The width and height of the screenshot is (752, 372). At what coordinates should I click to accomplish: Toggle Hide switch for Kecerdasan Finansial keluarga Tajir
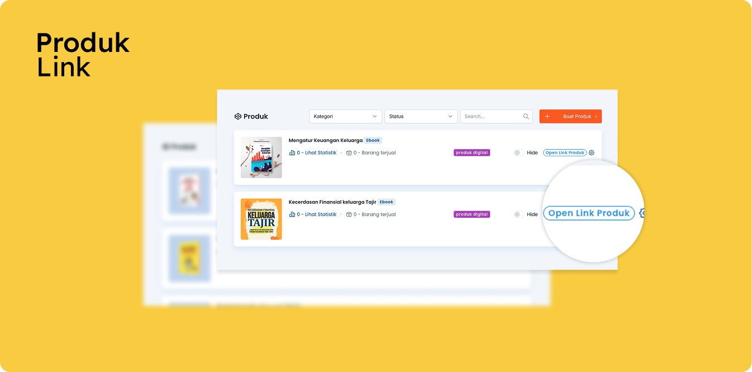point(518,214)
